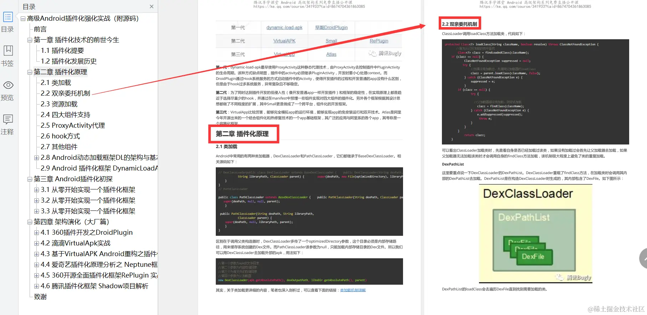647x315 pixels.
Task: Select 第四章 架构演化（大厂篇）entry
Action: click(71, 222)
